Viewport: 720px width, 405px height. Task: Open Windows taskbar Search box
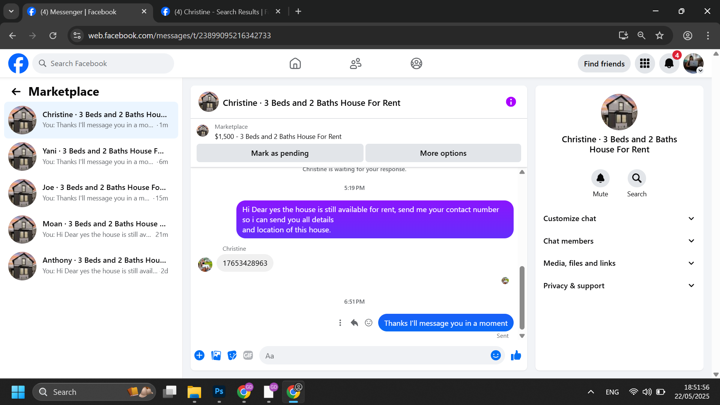pos(94,392)
